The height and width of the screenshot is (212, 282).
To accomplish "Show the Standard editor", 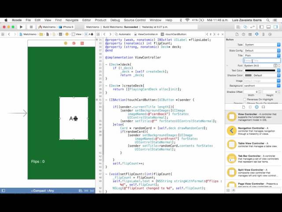I will 238,27.
